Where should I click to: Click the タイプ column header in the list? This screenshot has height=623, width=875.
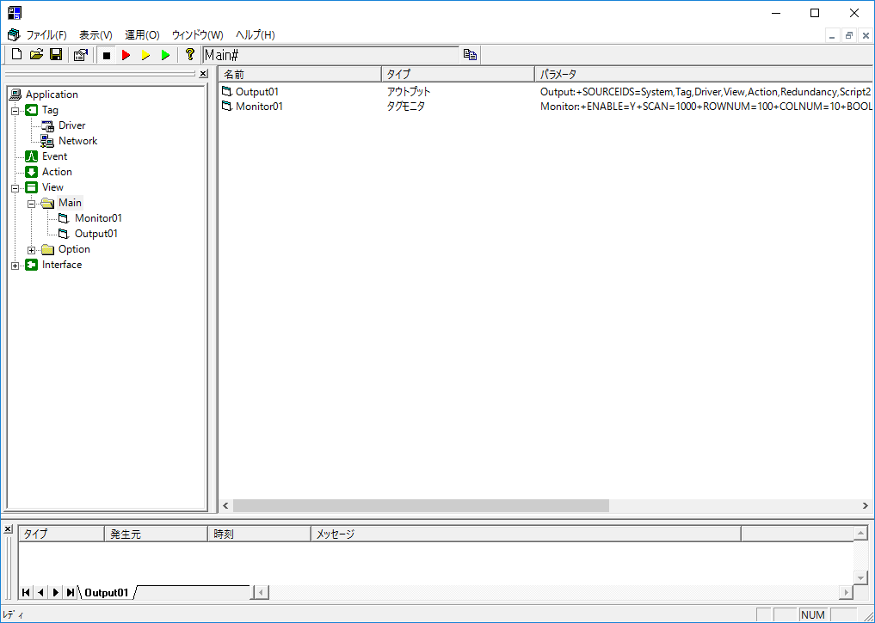(456, 74)
